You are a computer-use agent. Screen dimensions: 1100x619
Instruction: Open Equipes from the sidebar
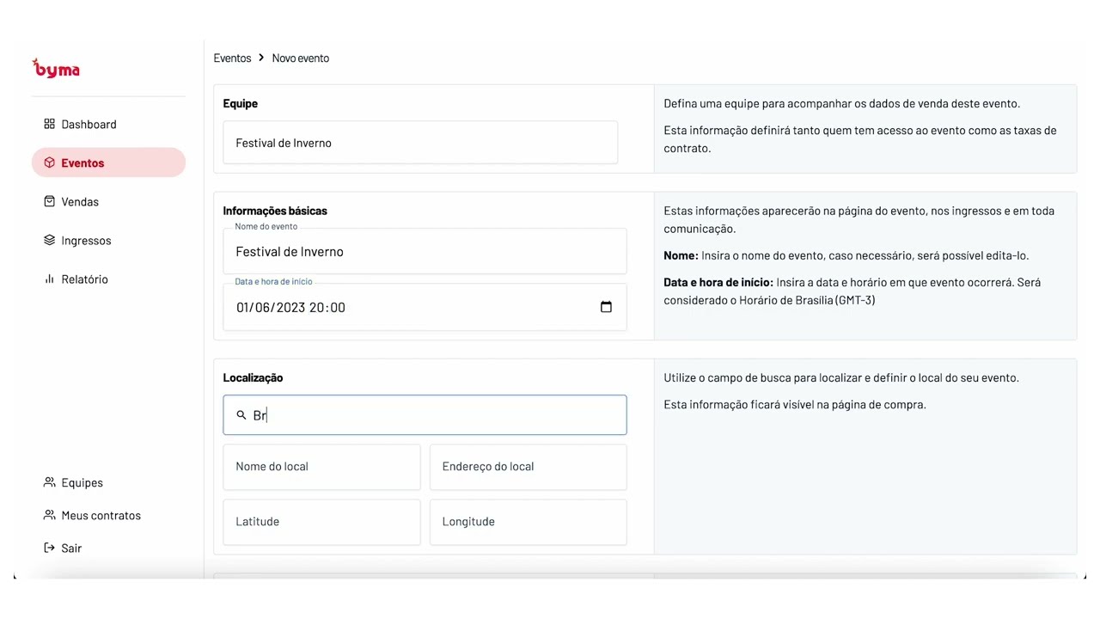pos(108,482)
